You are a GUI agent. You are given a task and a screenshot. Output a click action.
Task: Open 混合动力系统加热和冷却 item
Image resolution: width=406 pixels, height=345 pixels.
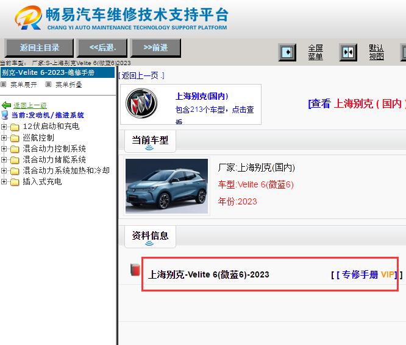[66, 170]
